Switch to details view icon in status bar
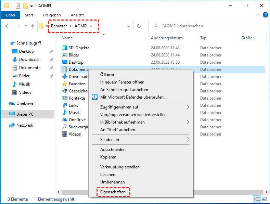 pyautogui.click(x=257, y=199)
